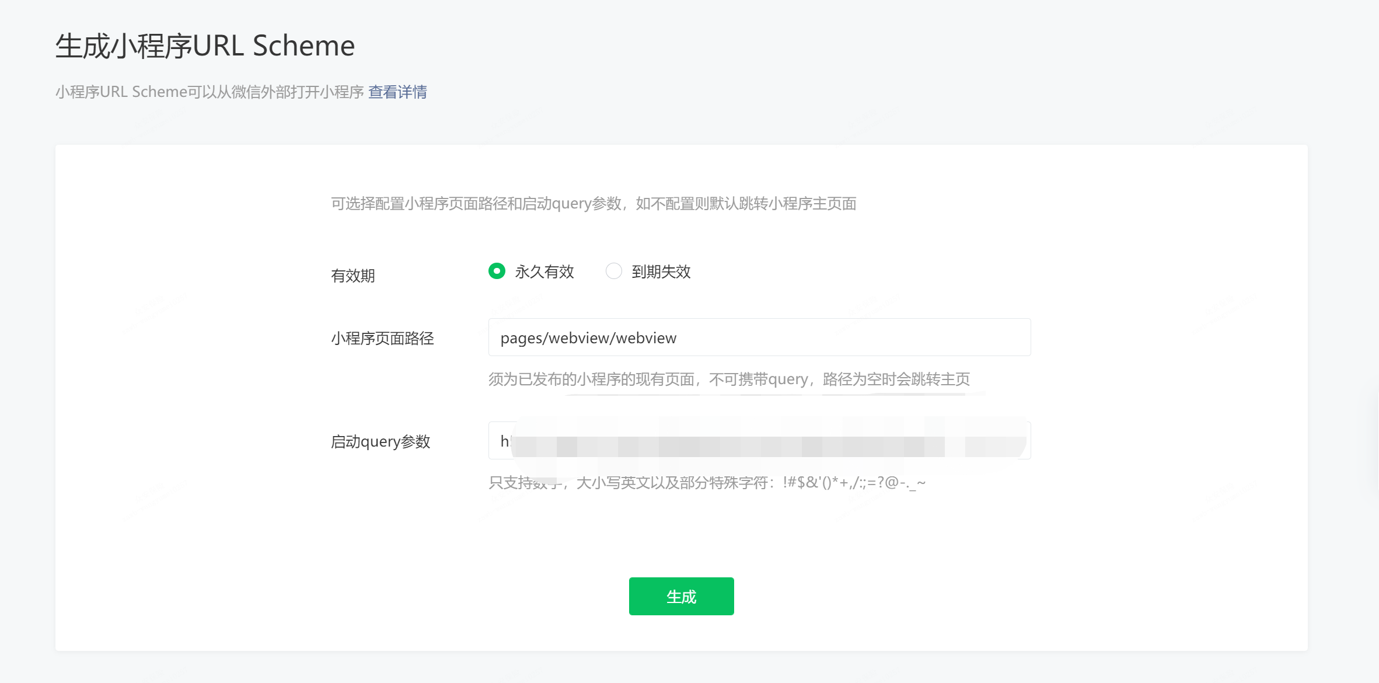Click the 永久有效 option label text

point(544,271)
